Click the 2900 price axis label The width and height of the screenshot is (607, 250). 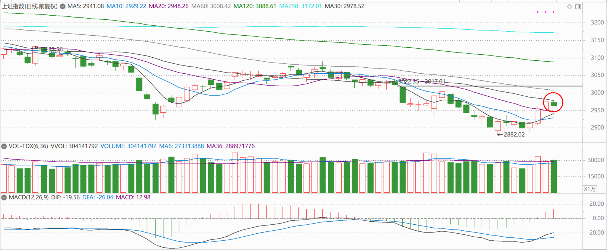point(597,128)
